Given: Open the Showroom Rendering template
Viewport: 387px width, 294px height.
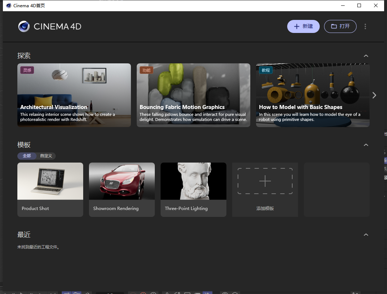Looking at the screenshot, I should 122,189.
